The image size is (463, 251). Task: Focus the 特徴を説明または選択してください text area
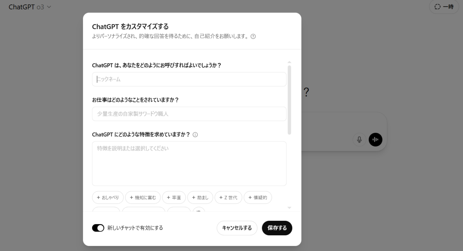[x=189, y=164]
